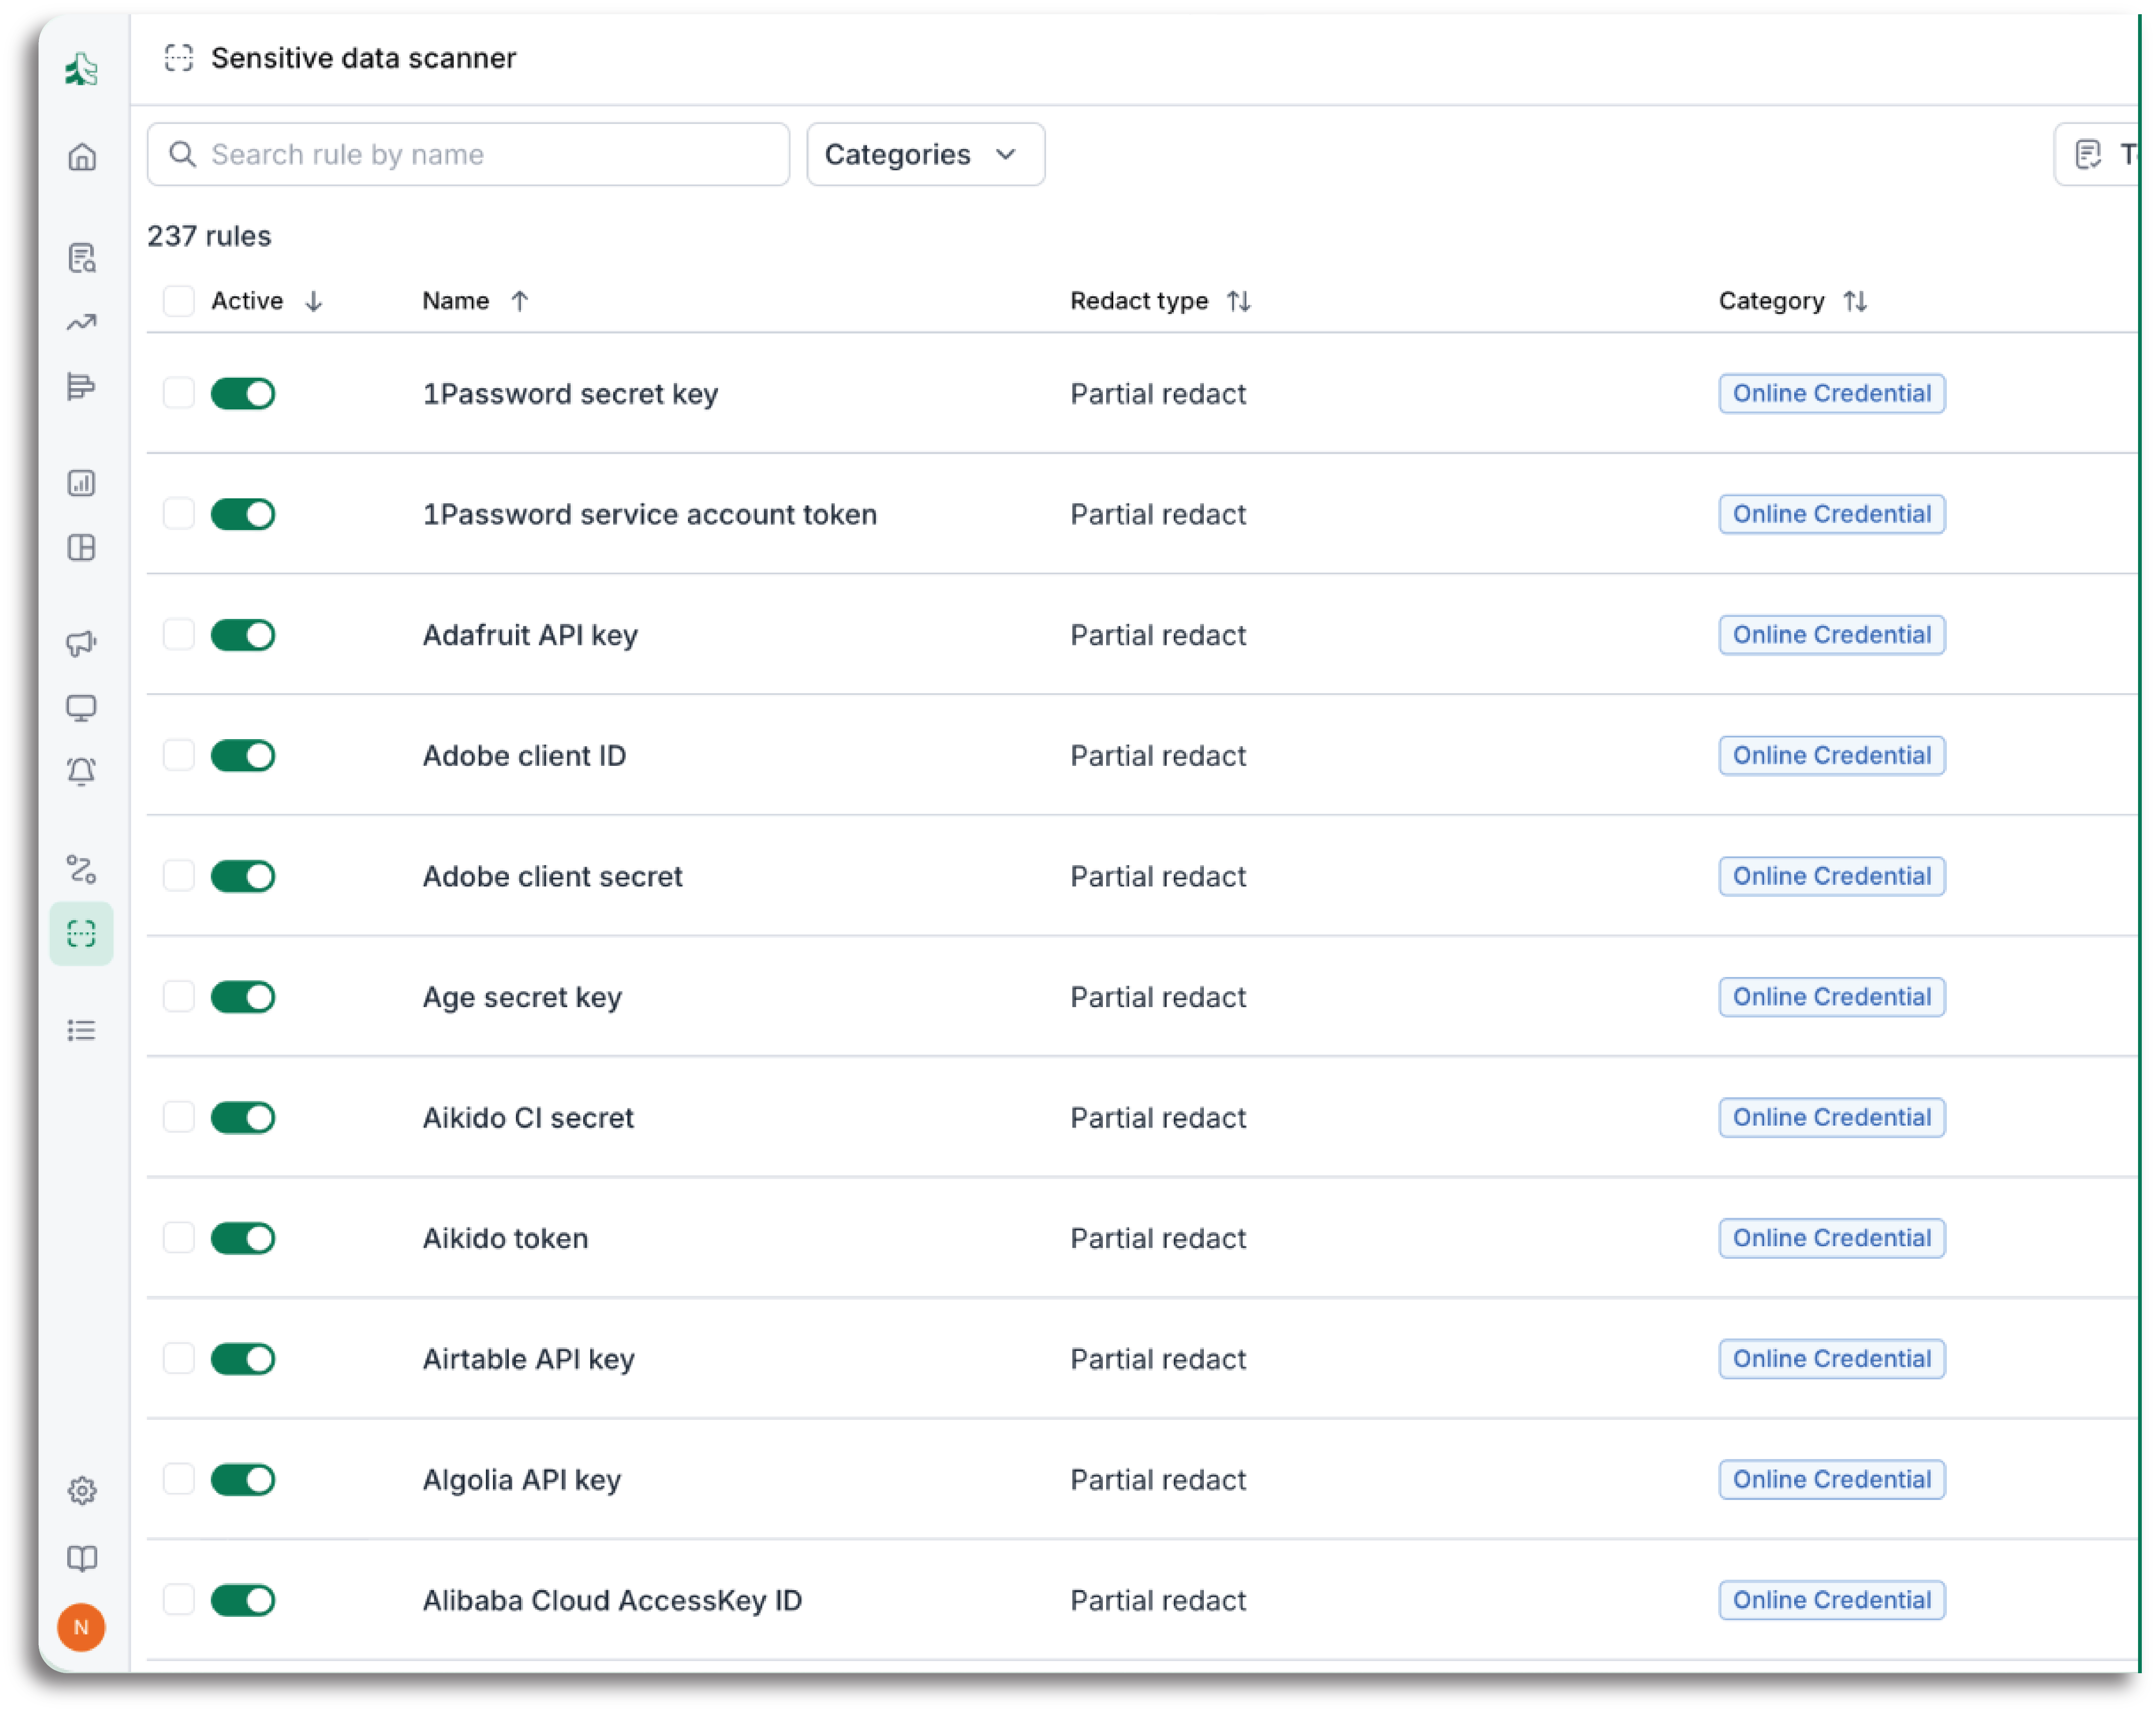
Task: Open the dashboard layout icon in sidebar
Action: 82,548
